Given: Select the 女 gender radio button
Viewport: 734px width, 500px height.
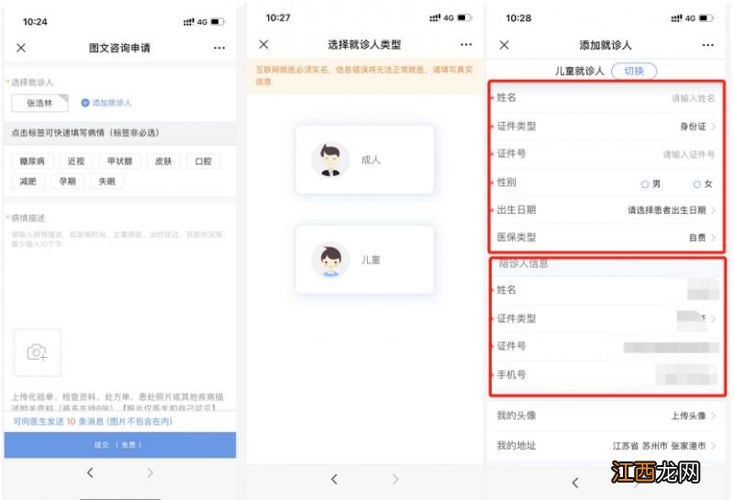Looking at the screenshot, I should pyautogui.click(x=696, y=184).
